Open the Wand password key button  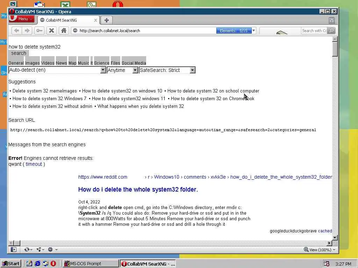click(x=39, y=31)
